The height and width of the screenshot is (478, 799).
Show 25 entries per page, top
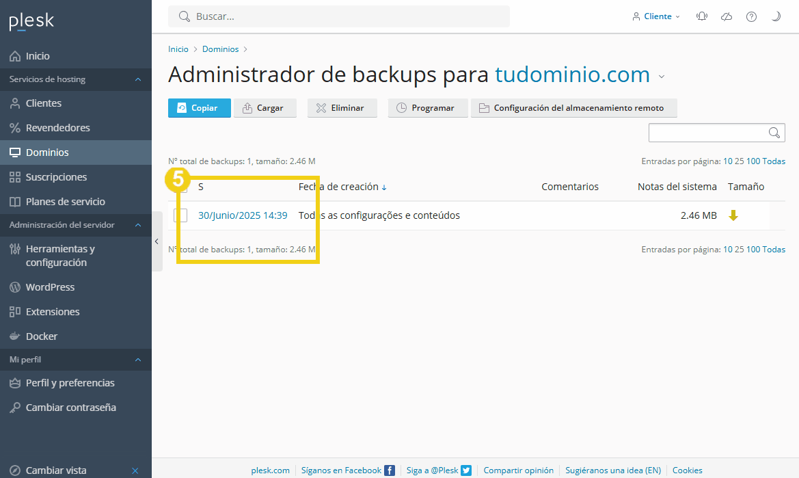click(739, 161)
